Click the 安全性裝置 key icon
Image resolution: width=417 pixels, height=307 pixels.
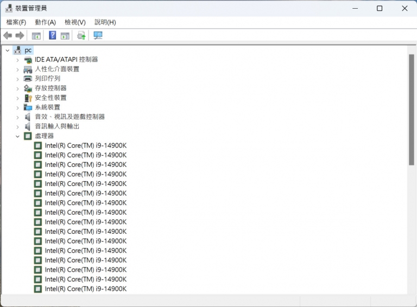click(28, 98)
